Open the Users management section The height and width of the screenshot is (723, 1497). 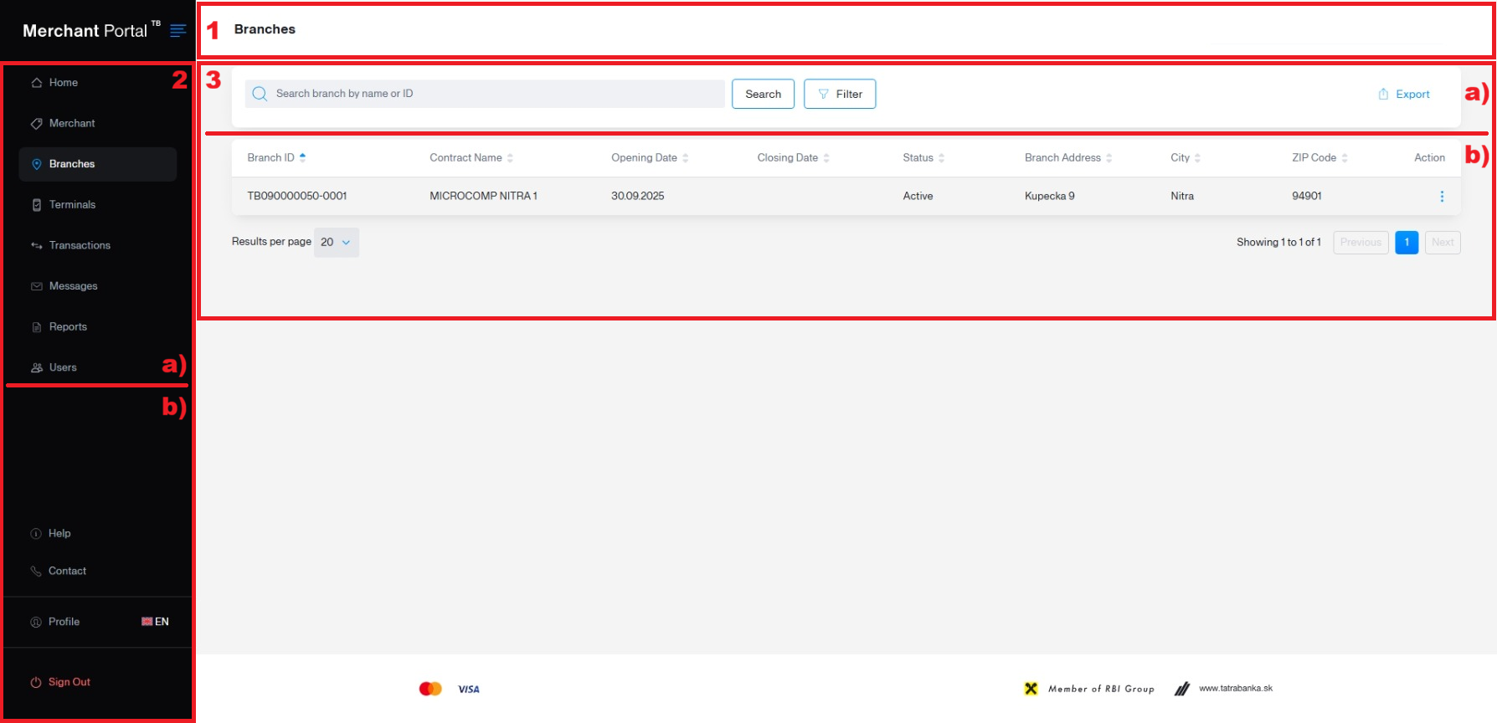(62, 368)
